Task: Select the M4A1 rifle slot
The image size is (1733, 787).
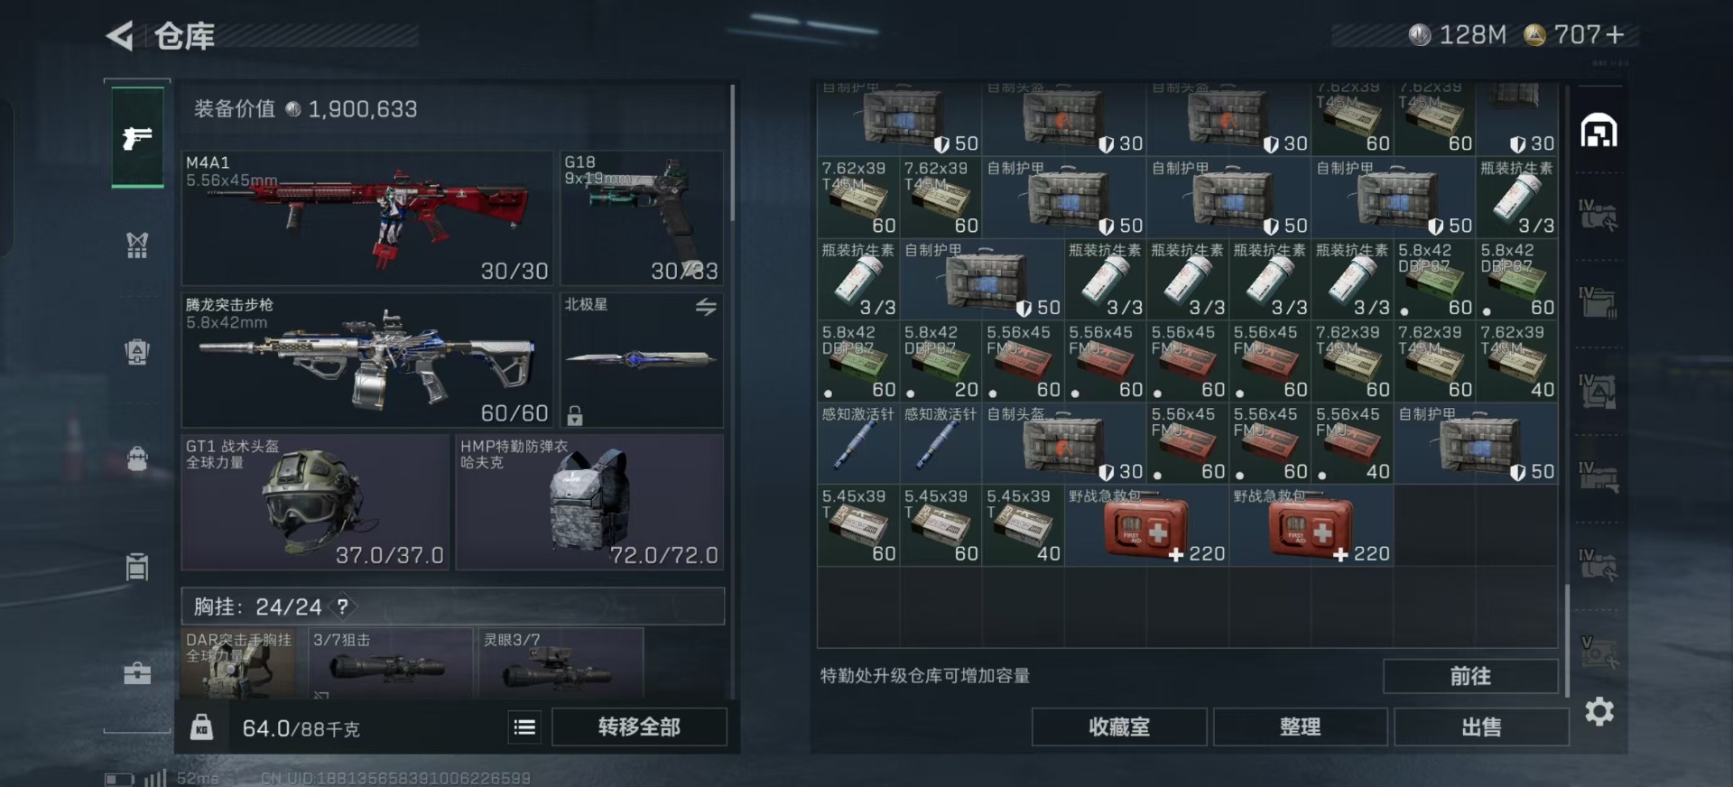Action: tap(366, 218)
